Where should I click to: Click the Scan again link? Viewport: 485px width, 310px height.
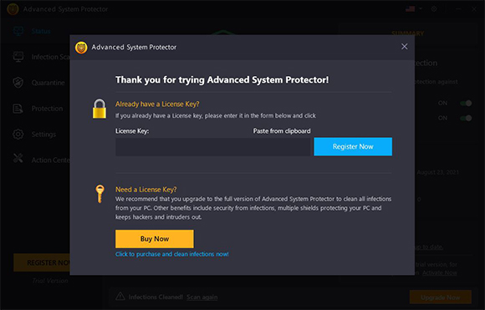(x=202, y=297)
